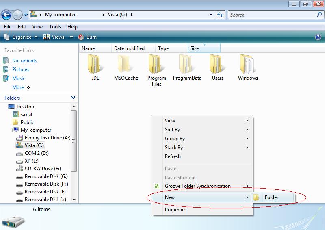Viewport: 325px width, 230px height.
Task: Sort by the Name column header
Action: pyautogui.click(x=95, y=48)
